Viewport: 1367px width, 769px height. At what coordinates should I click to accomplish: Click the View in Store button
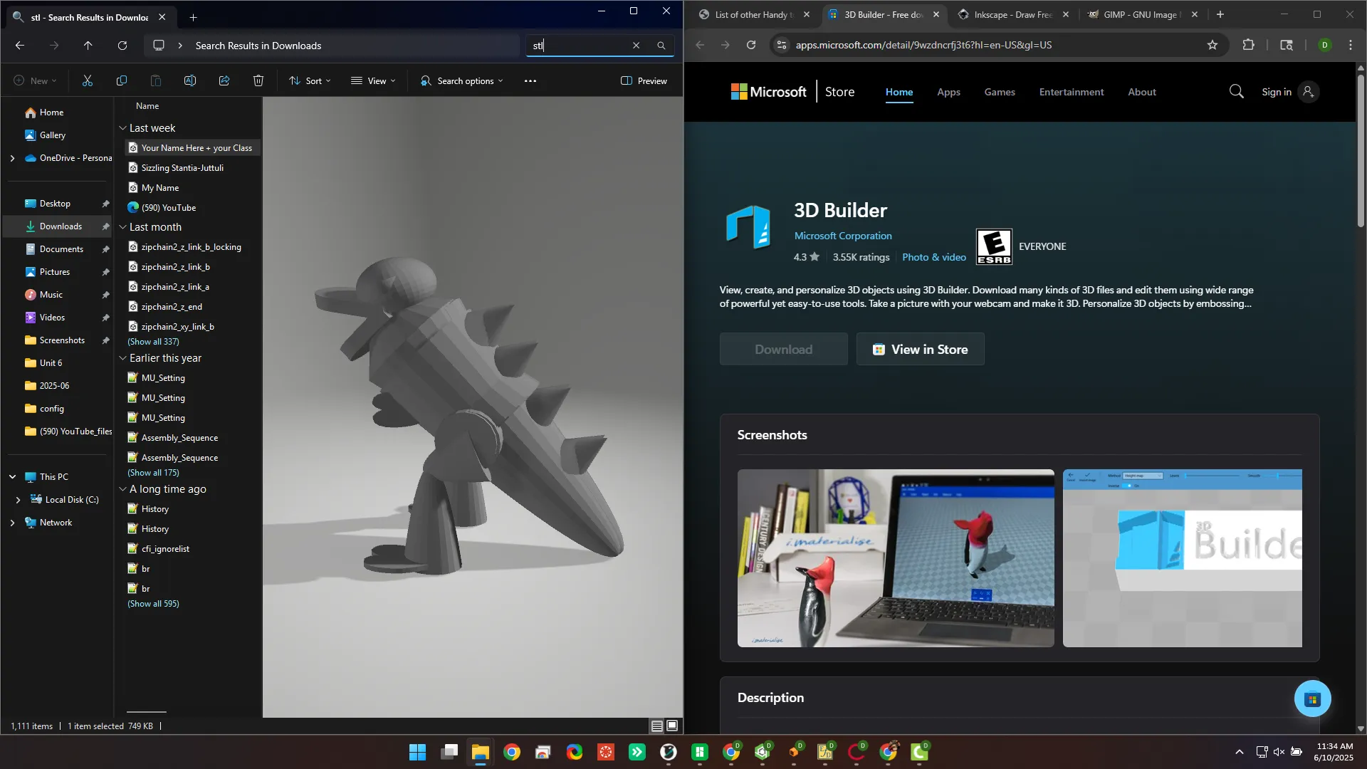(x=921, y=349)
